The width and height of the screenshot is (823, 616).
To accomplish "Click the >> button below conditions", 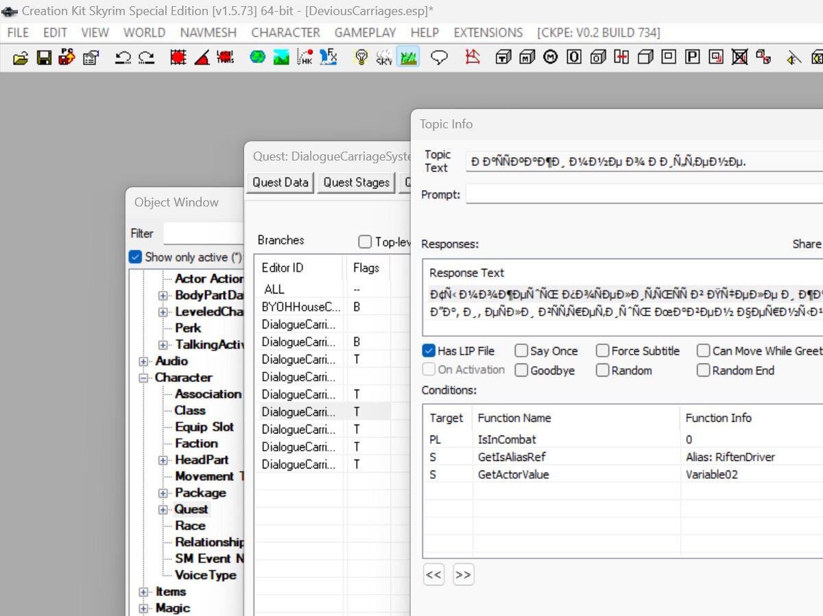I will coord(463,575).
